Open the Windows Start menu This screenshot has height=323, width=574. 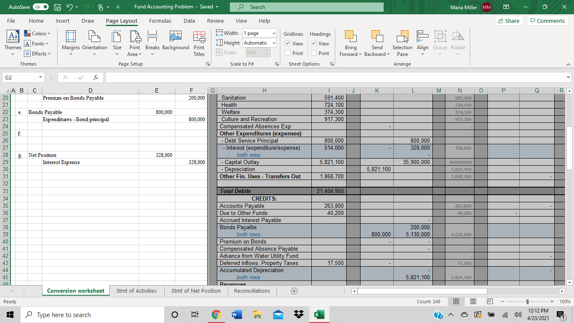pyautogui.click(x=9, y=315)
